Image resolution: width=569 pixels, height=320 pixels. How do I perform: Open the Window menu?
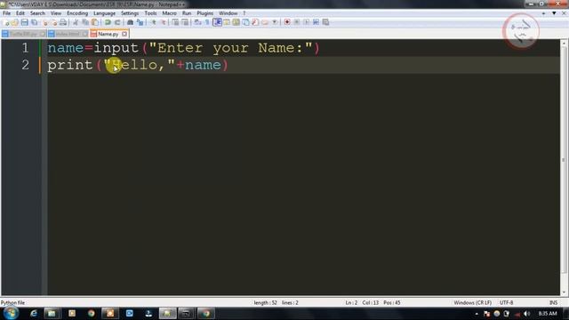click(x=228, y=13)
